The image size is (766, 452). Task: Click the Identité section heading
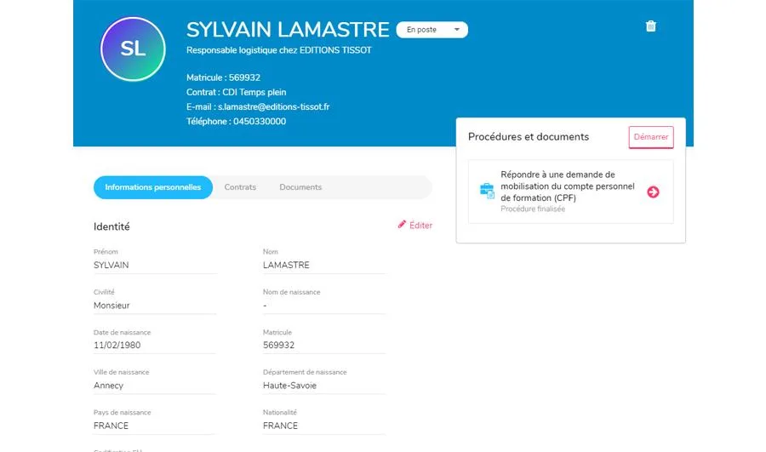pyautogui.click(x=111, y=226)
